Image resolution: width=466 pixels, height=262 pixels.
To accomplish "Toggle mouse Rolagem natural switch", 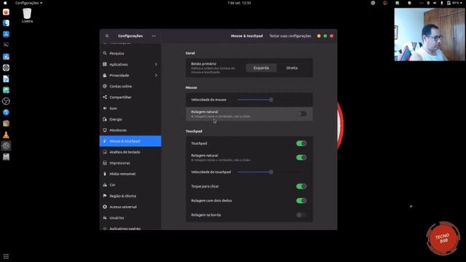I will click(x=301, y=114).
